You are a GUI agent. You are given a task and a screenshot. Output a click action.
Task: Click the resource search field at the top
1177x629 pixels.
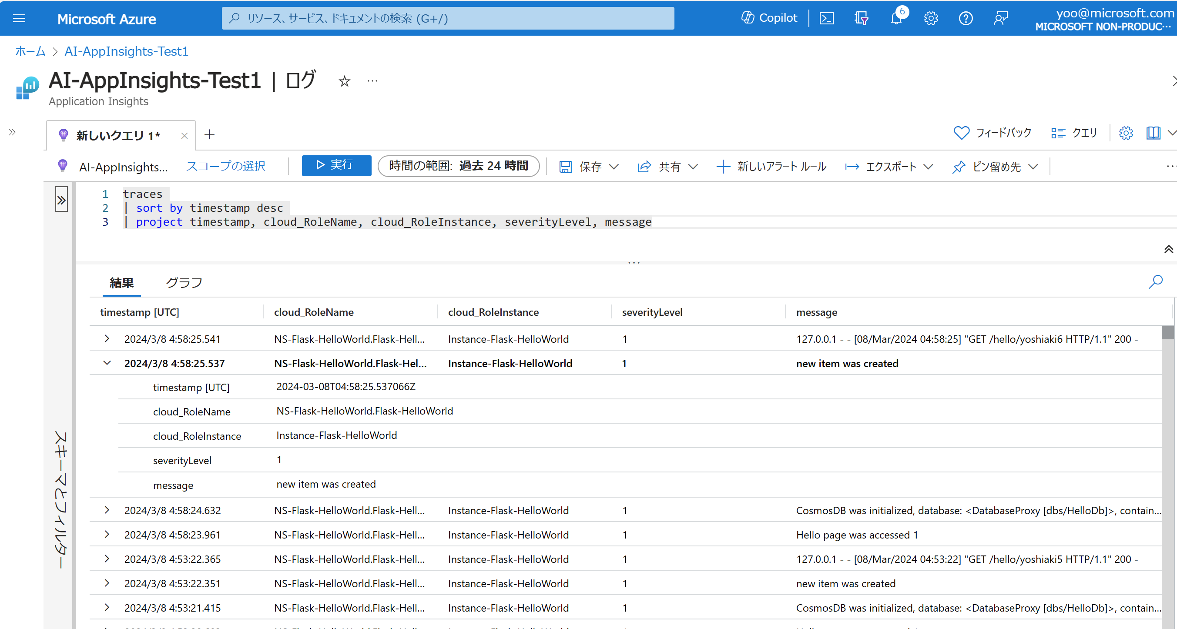point(448,18)
